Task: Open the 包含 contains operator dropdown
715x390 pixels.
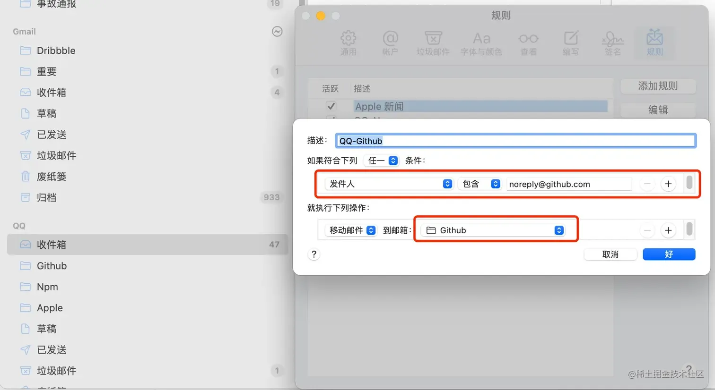Action: (480, 184)
